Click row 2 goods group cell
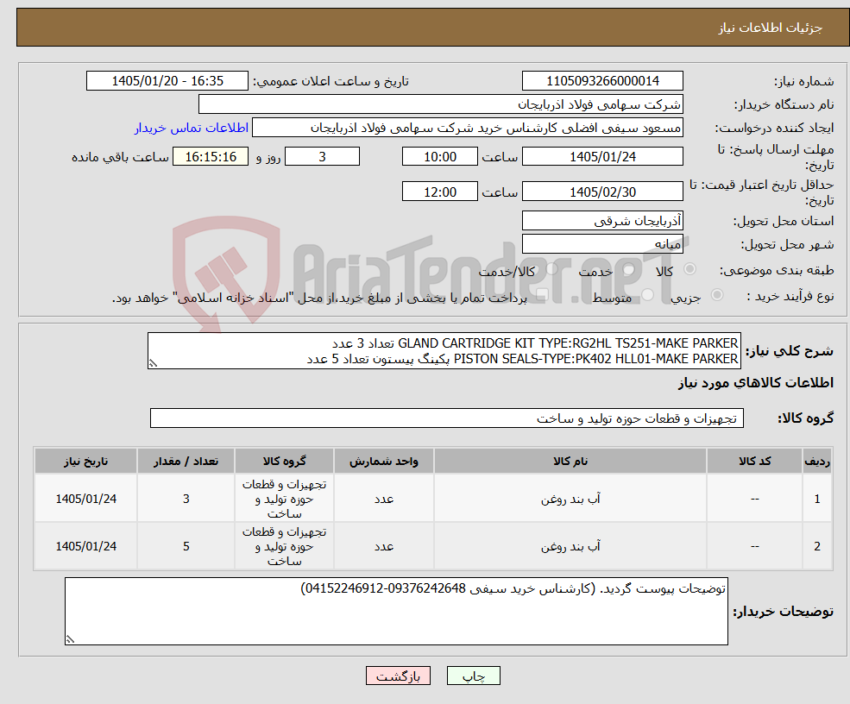 [x=284, y=546]
